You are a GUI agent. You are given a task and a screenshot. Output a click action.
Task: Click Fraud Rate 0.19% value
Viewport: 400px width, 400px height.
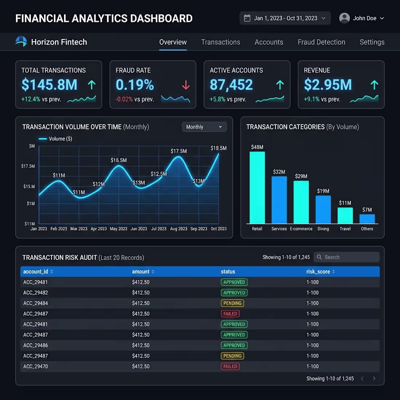[135, 85]
